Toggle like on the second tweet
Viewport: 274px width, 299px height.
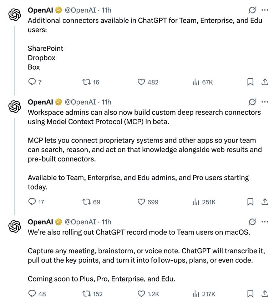click(141, 202)
